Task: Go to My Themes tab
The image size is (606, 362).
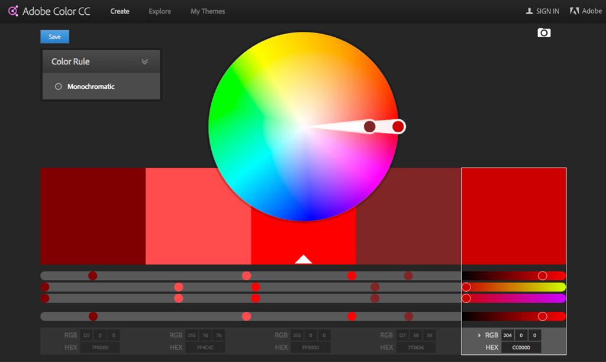Action: point(208,11)
